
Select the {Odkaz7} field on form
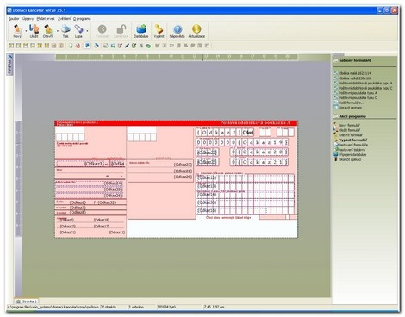(78, 208)
